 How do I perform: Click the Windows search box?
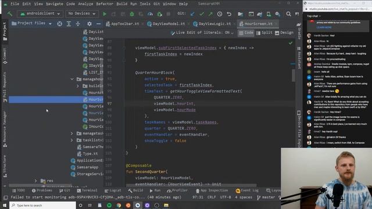(x=42, y=205)
